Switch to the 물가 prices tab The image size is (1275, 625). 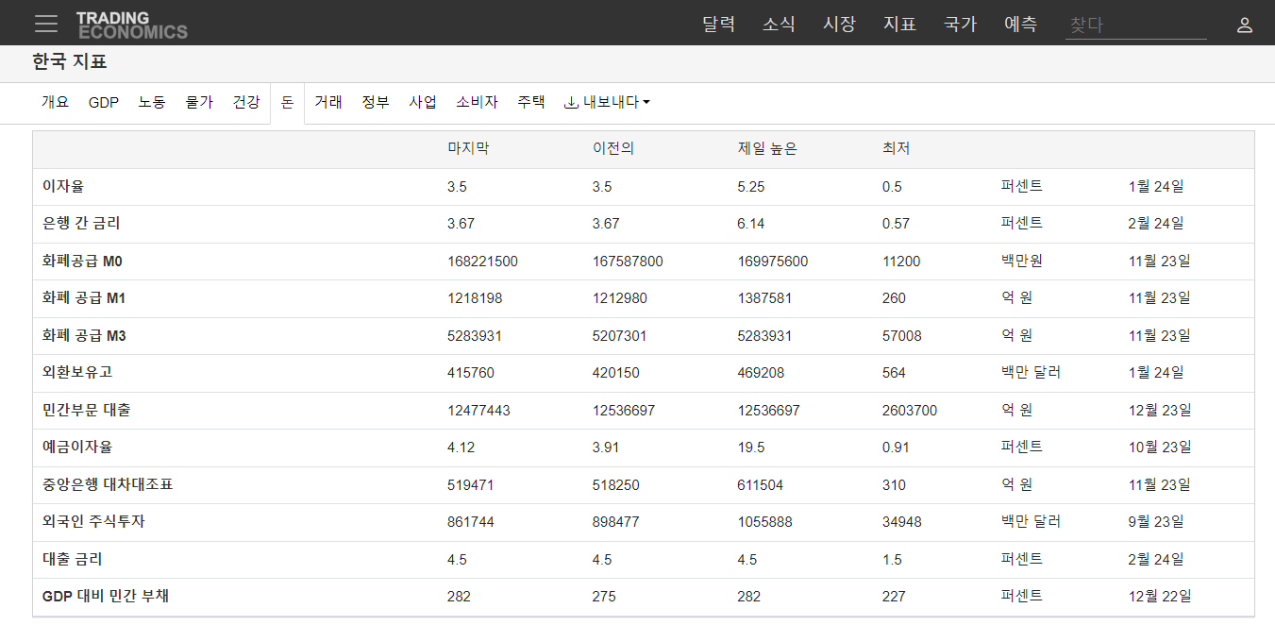(199, 102)
